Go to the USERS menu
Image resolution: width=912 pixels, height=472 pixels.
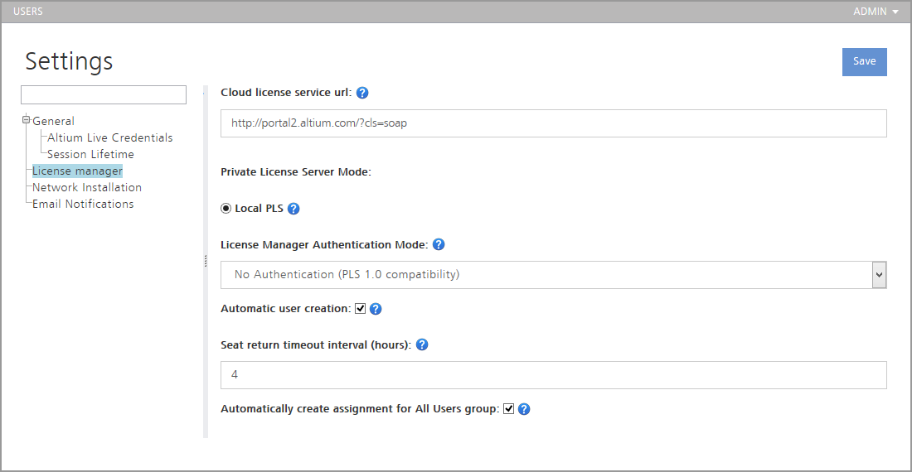click(x=28, y=12)
